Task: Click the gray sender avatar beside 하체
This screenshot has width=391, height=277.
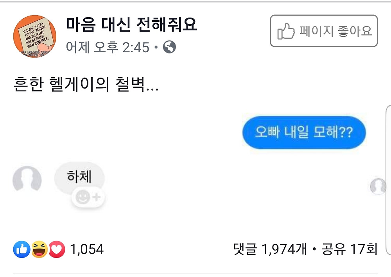Action: 27,179
